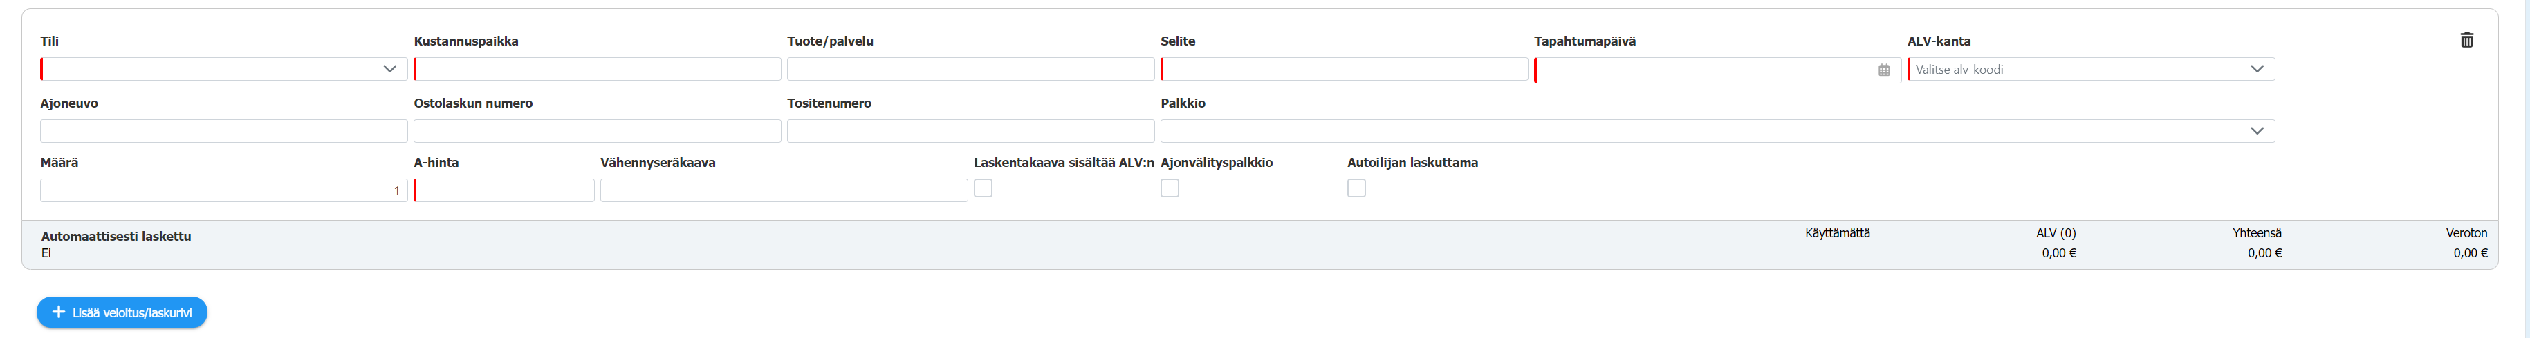The width and height of the screenshot is (2530, 338).
Task: Click the Vähennyseräkaava input field
Action: pos(784,190)
